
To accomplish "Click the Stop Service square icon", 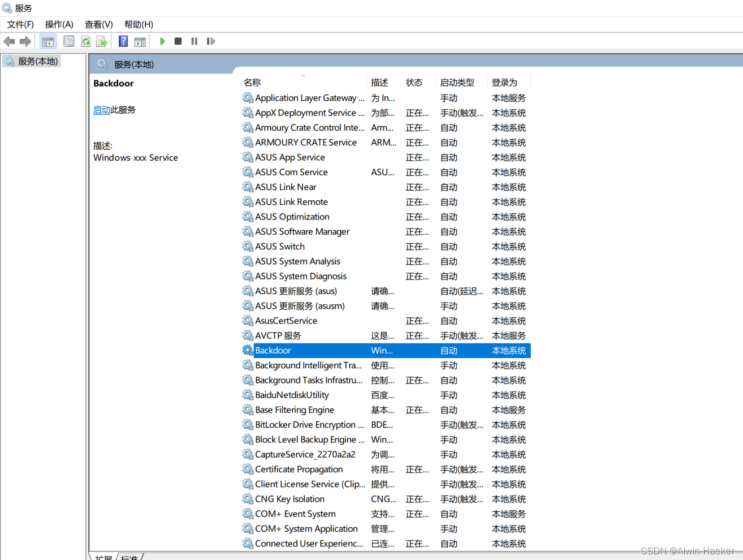I will [x=178, y=41].
